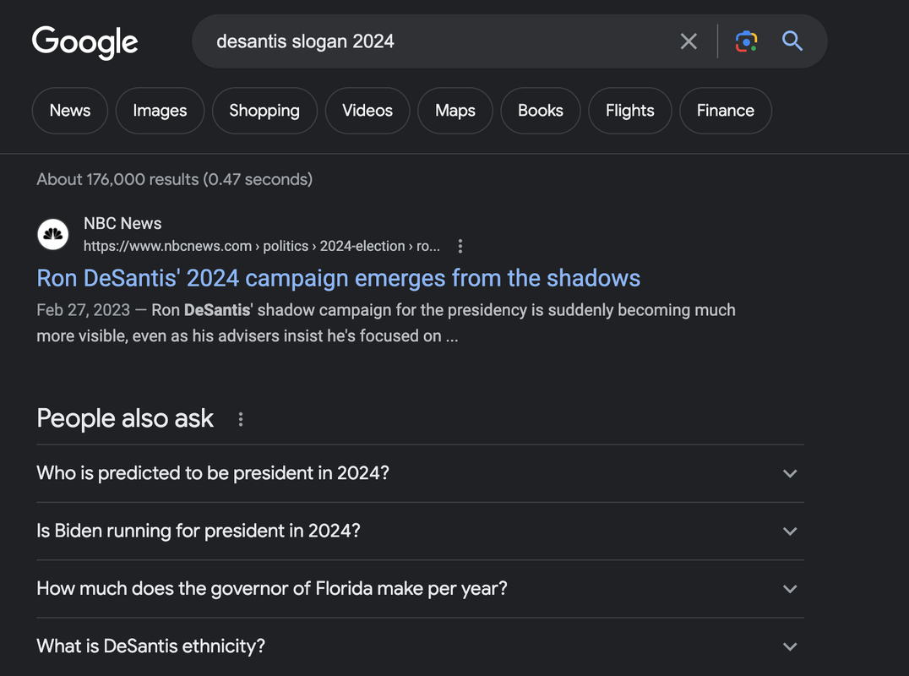Viewport: 909px width, 676px height.
Task: Expand 'Who is predicted to be president in 2024?'
Action: [421, 474]
